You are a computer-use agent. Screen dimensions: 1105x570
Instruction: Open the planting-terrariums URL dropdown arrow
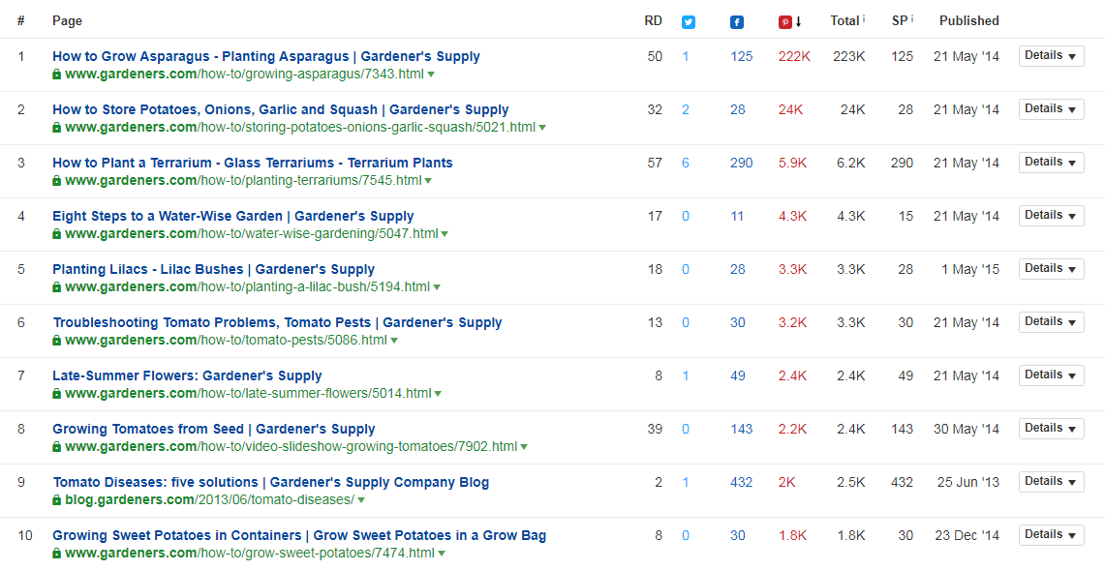tap(428, 181)
